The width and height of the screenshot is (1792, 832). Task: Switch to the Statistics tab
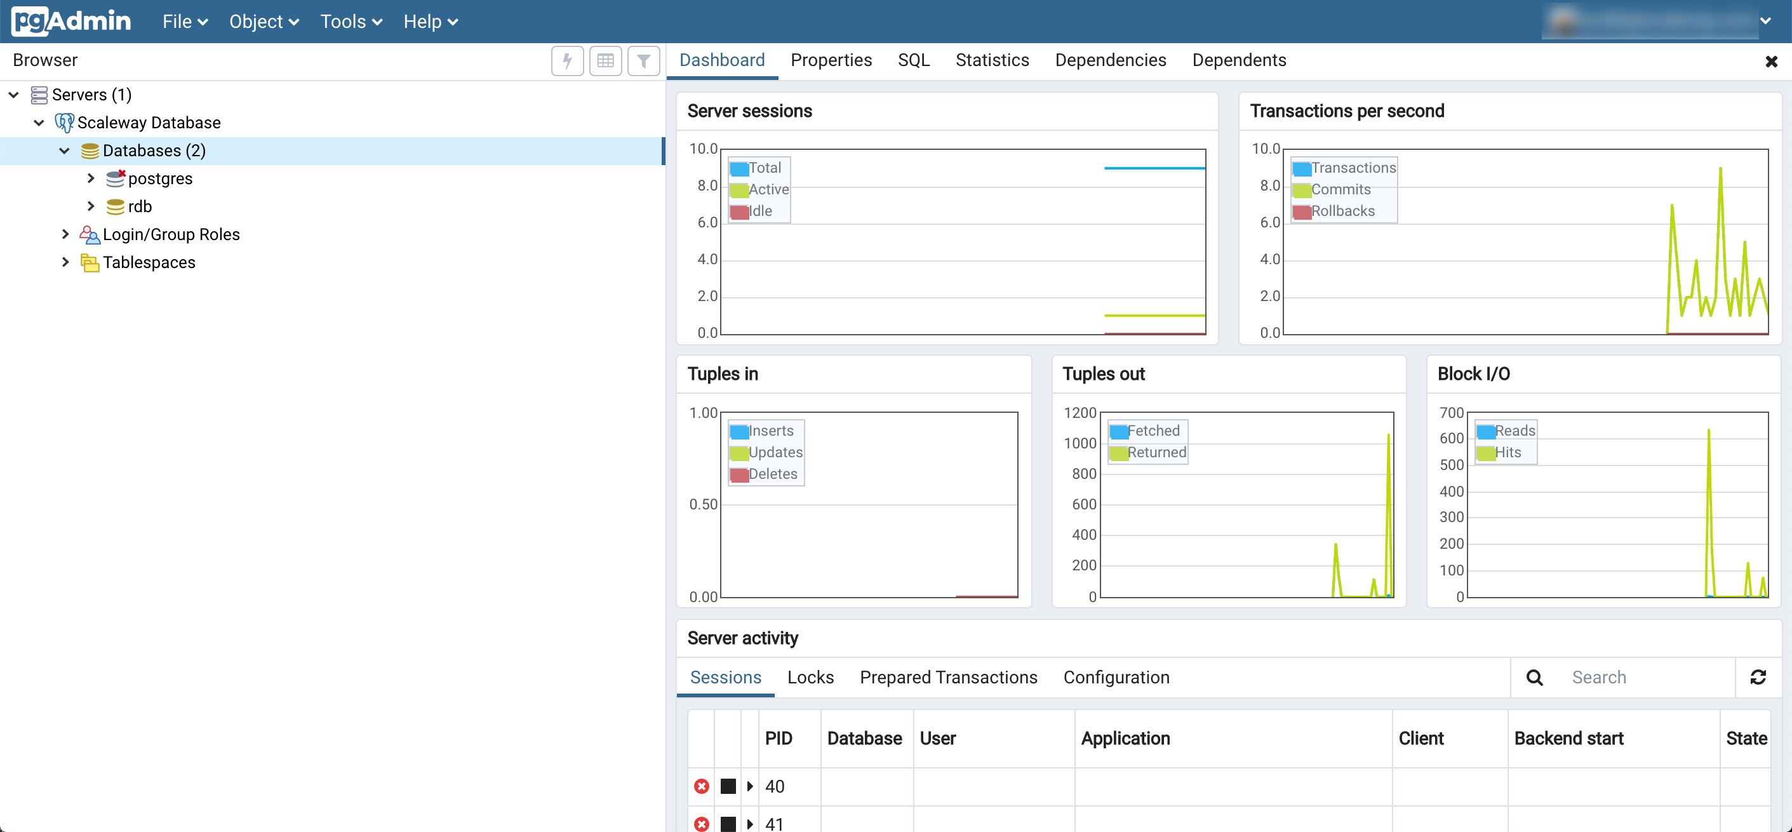[x=991, y=60]
